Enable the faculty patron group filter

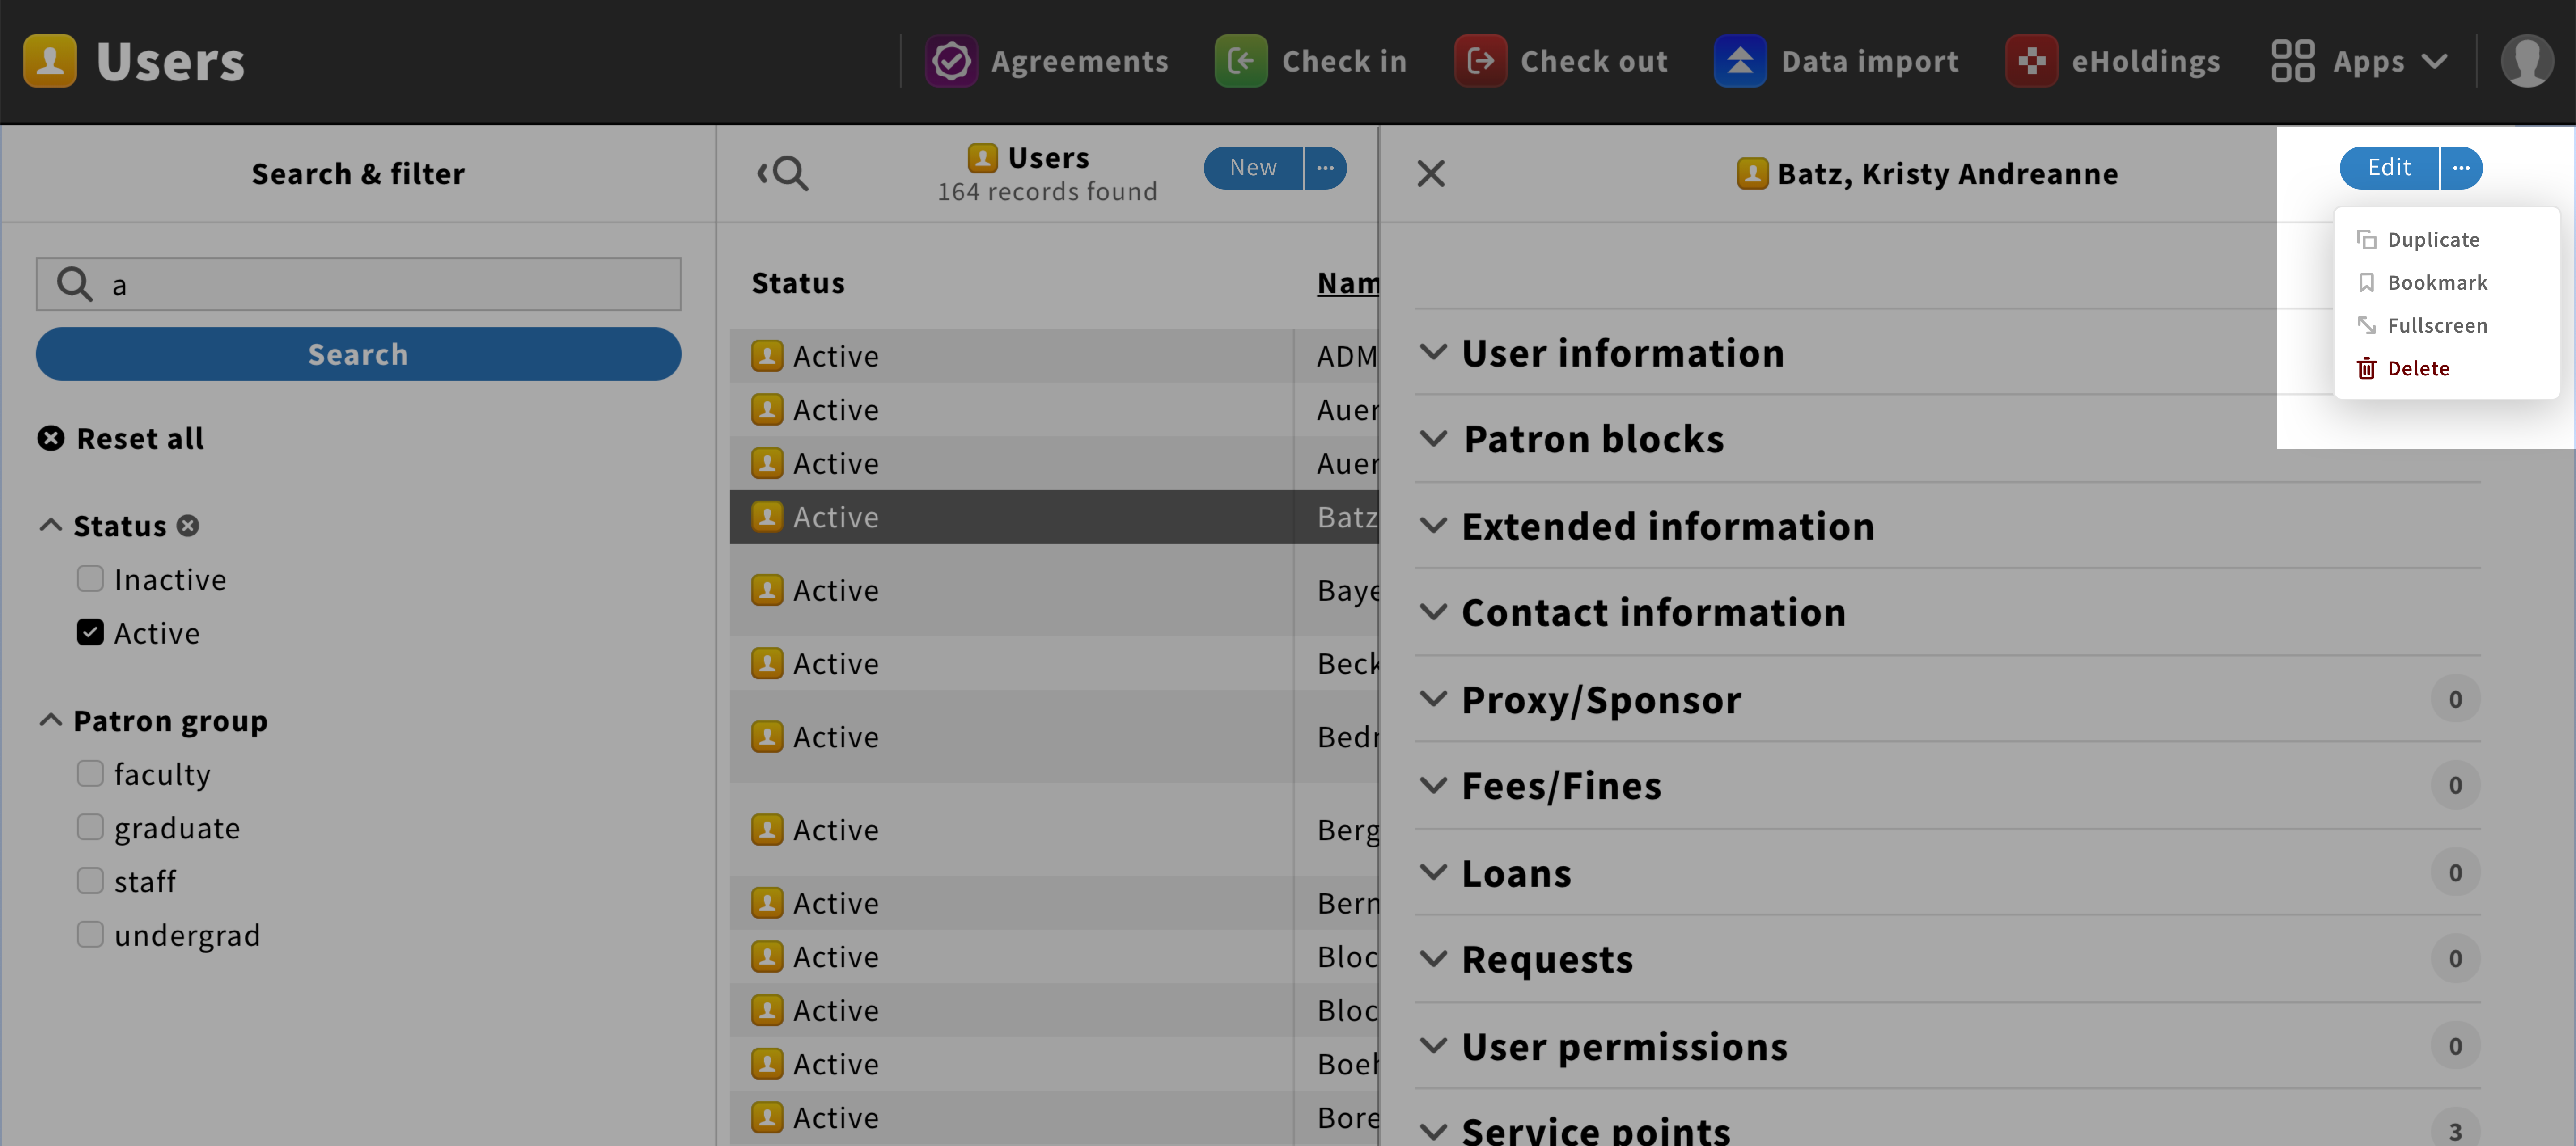tap(90, 773)
